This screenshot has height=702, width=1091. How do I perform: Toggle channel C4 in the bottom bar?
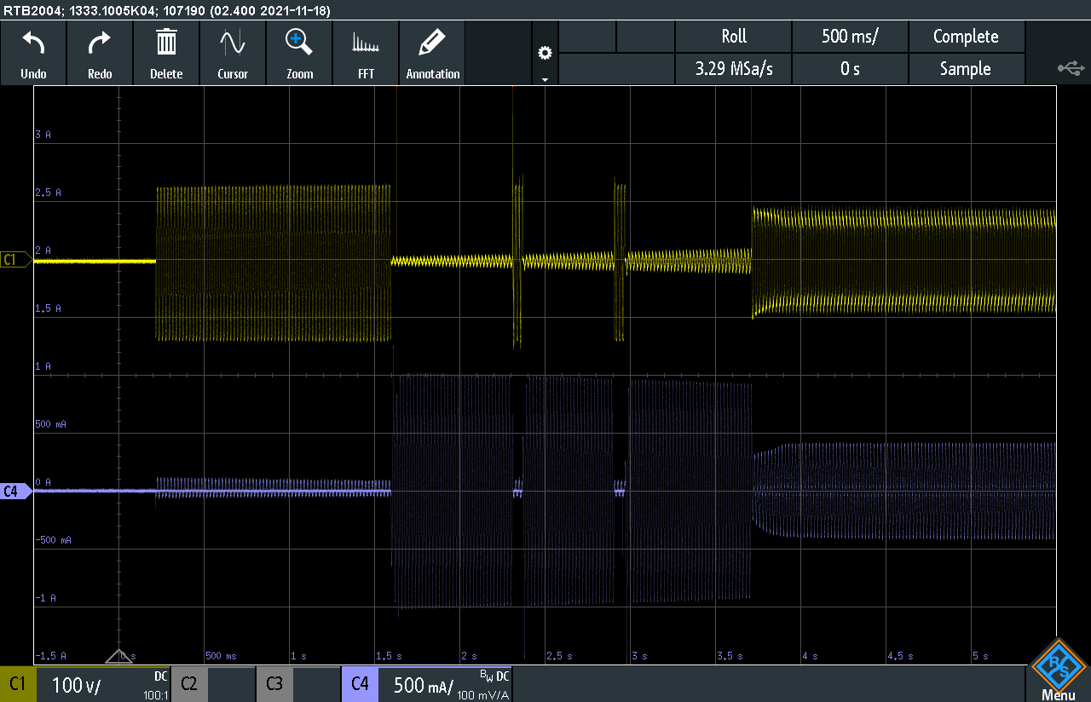[360, 684]
